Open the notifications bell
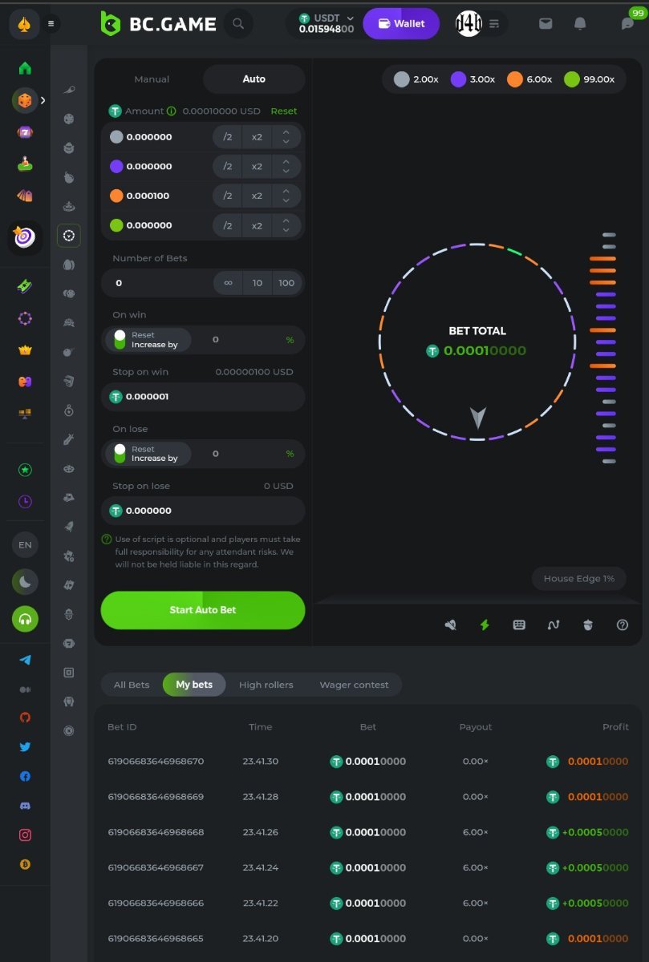Screen dimensions: 649x962 click(580, 24)
